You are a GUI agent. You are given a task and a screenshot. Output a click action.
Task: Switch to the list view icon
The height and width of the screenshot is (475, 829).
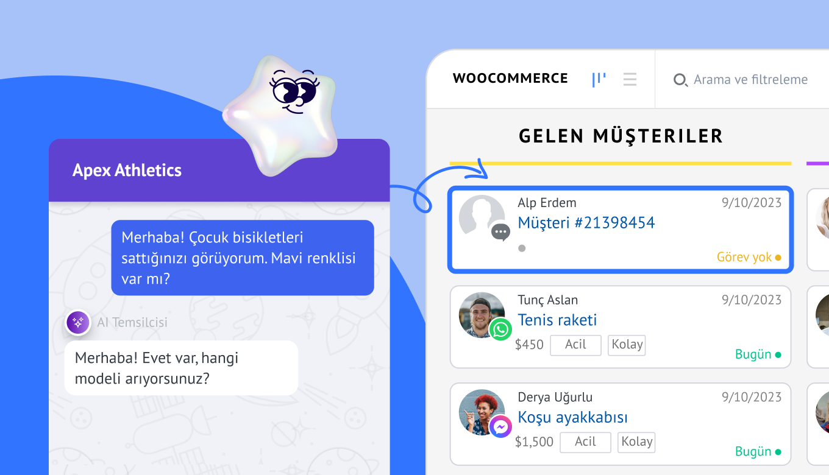(630, 79)
